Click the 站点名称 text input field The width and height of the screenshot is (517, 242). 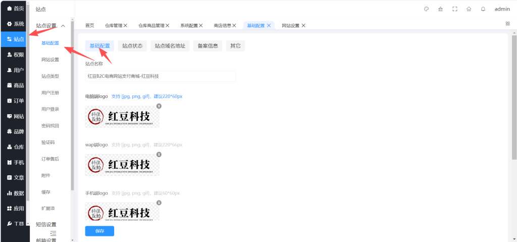tap(160, 76)
